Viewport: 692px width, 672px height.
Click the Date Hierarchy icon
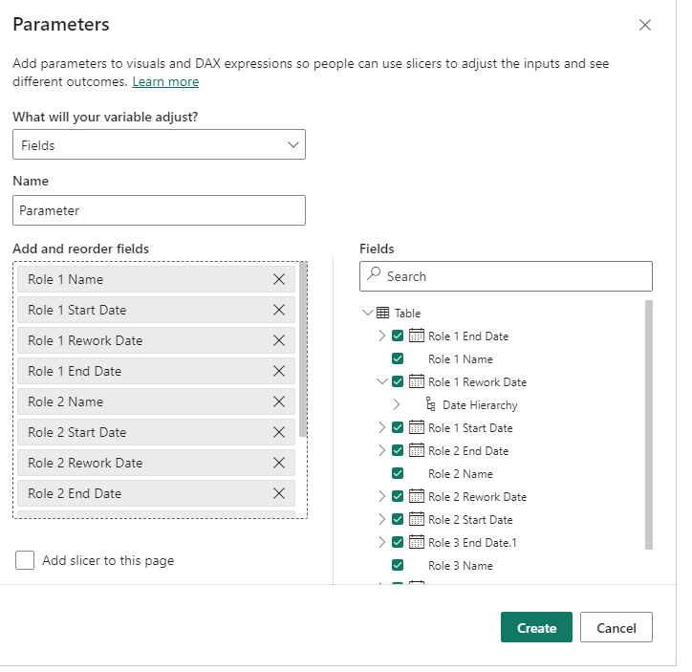coord(431,404)
